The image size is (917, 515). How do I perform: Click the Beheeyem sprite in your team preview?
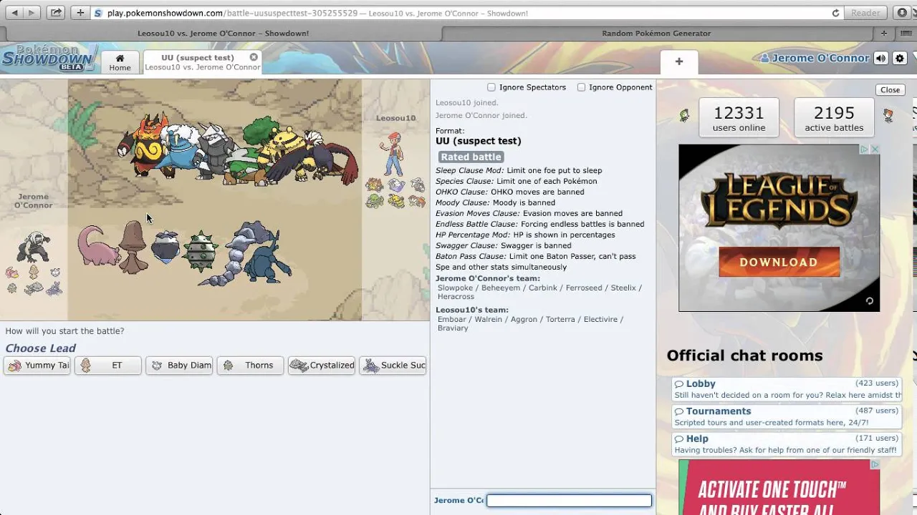click(134, 247)
